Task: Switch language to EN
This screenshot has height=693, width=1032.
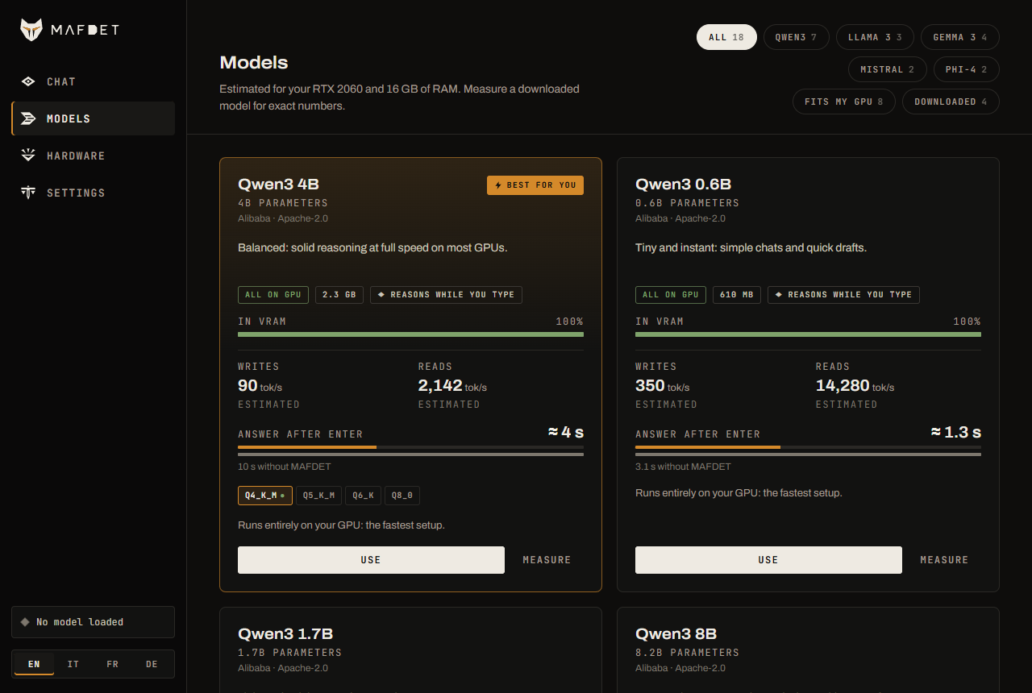Action: [34, 664]
